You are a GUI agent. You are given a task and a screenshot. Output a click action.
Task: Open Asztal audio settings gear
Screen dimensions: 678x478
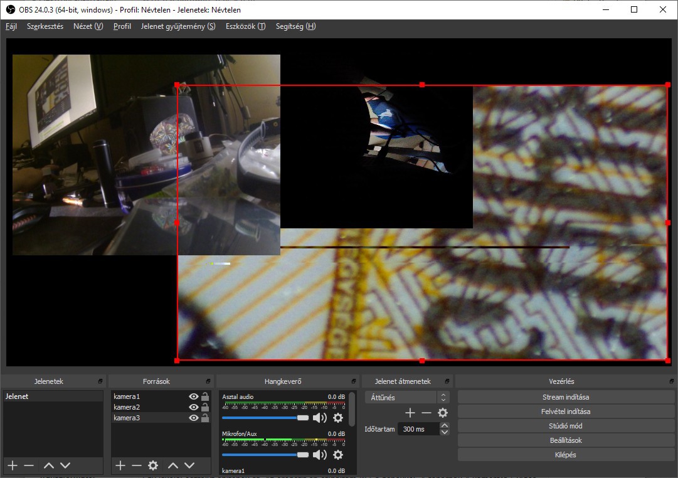[338, 417]
